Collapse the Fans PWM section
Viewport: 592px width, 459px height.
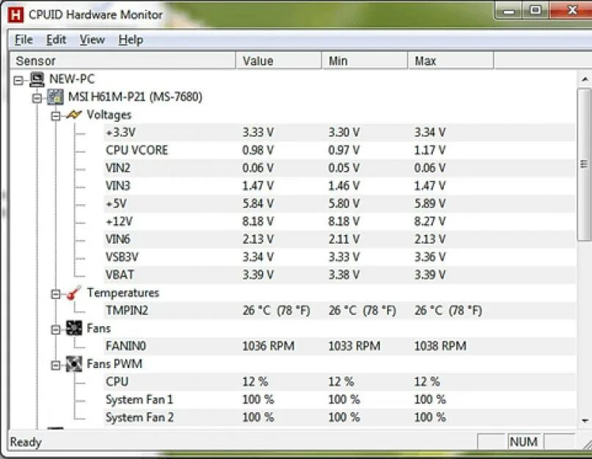pyautogui.click(x=56, y=365)
